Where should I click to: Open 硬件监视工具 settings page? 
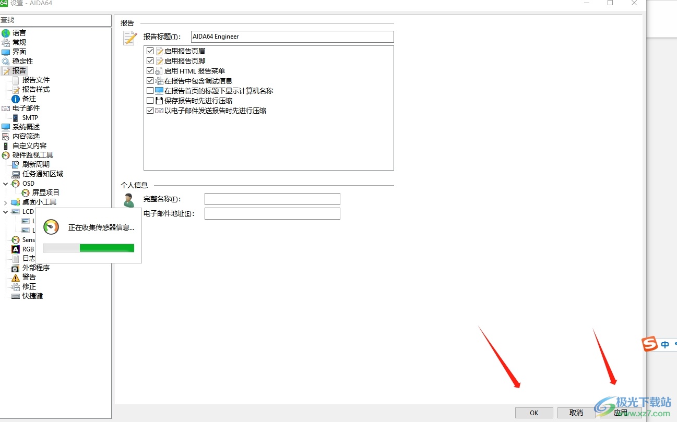tap(33, 155)
